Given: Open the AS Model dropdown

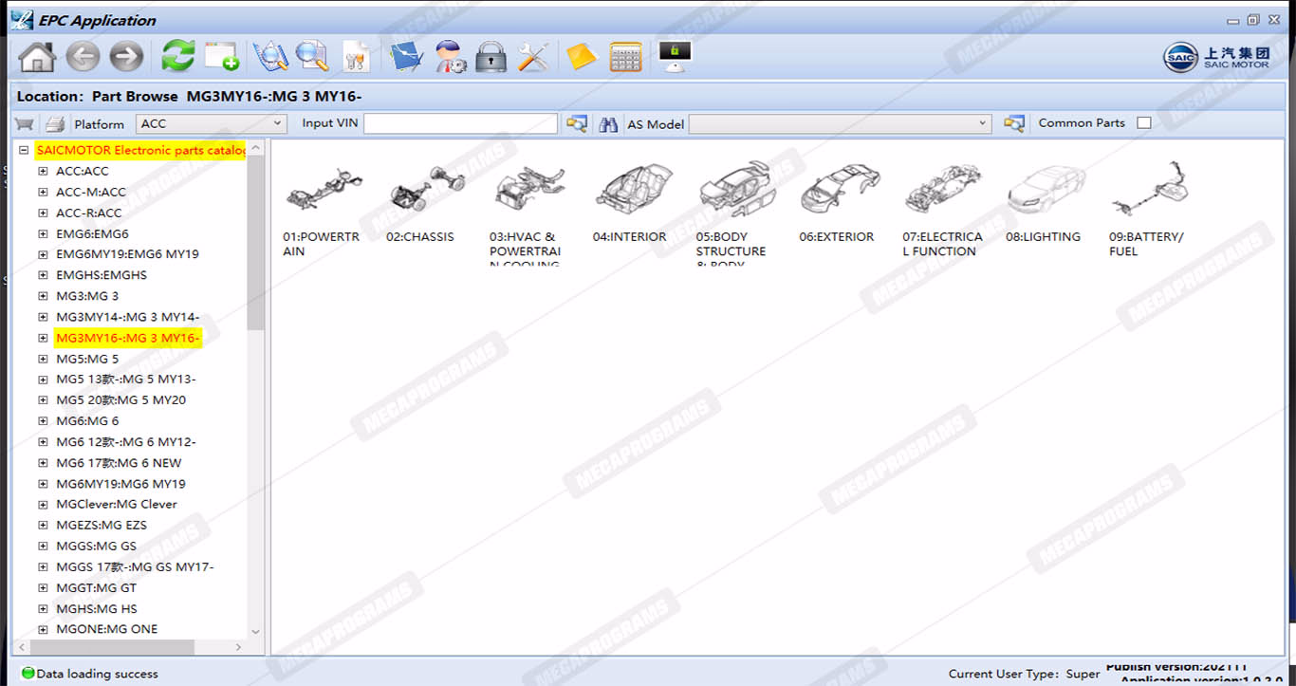Looking at the screenshot, I should pyautogui.click(x=841, y=123).
